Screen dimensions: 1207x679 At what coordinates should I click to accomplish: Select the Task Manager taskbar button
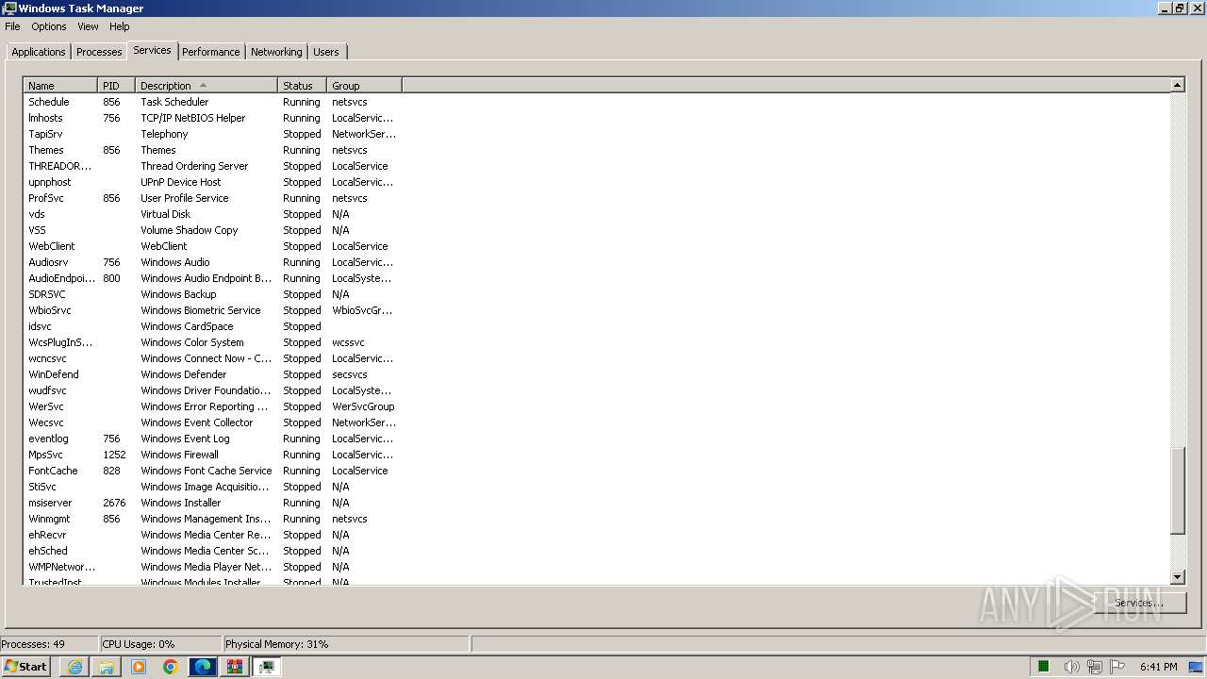point(267,667)
